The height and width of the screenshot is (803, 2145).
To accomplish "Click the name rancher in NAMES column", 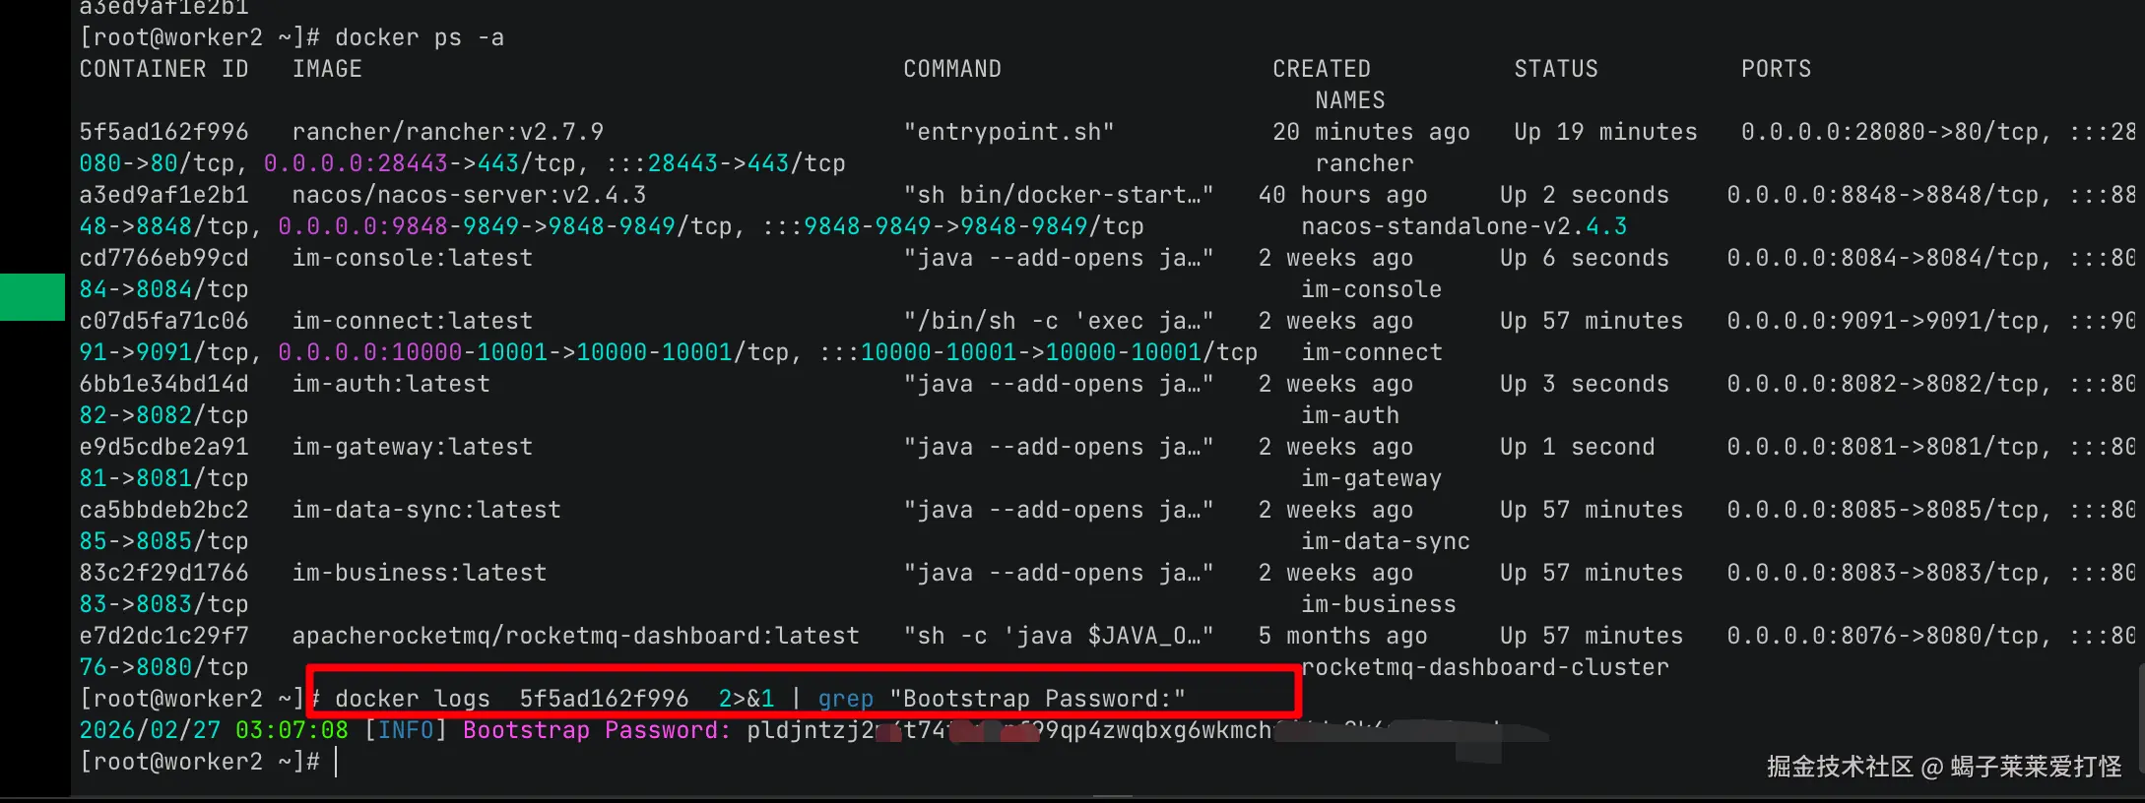I will click(1364, 163).
